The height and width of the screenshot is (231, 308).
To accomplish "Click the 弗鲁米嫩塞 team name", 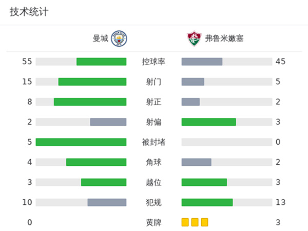I will pos(224,38).
